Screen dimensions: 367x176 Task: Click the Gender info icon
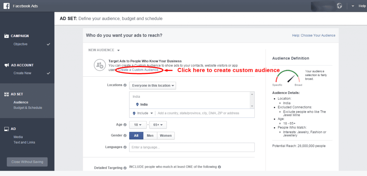pos(125,135)
